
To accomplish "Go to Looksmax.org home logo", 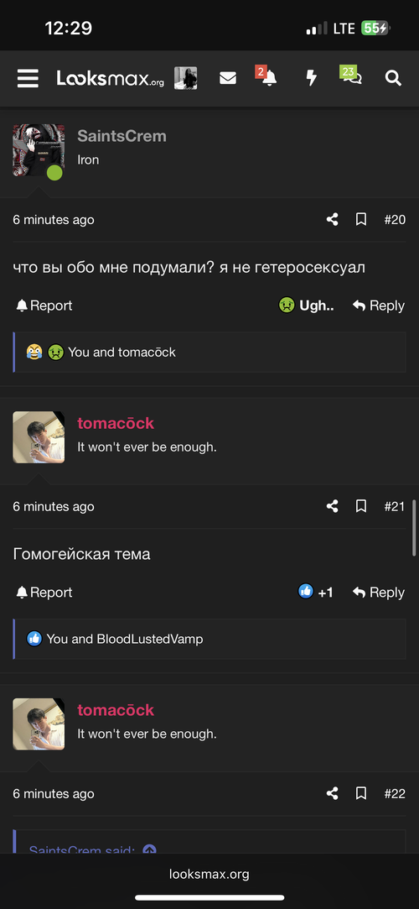I will click(x=110, y=78).
